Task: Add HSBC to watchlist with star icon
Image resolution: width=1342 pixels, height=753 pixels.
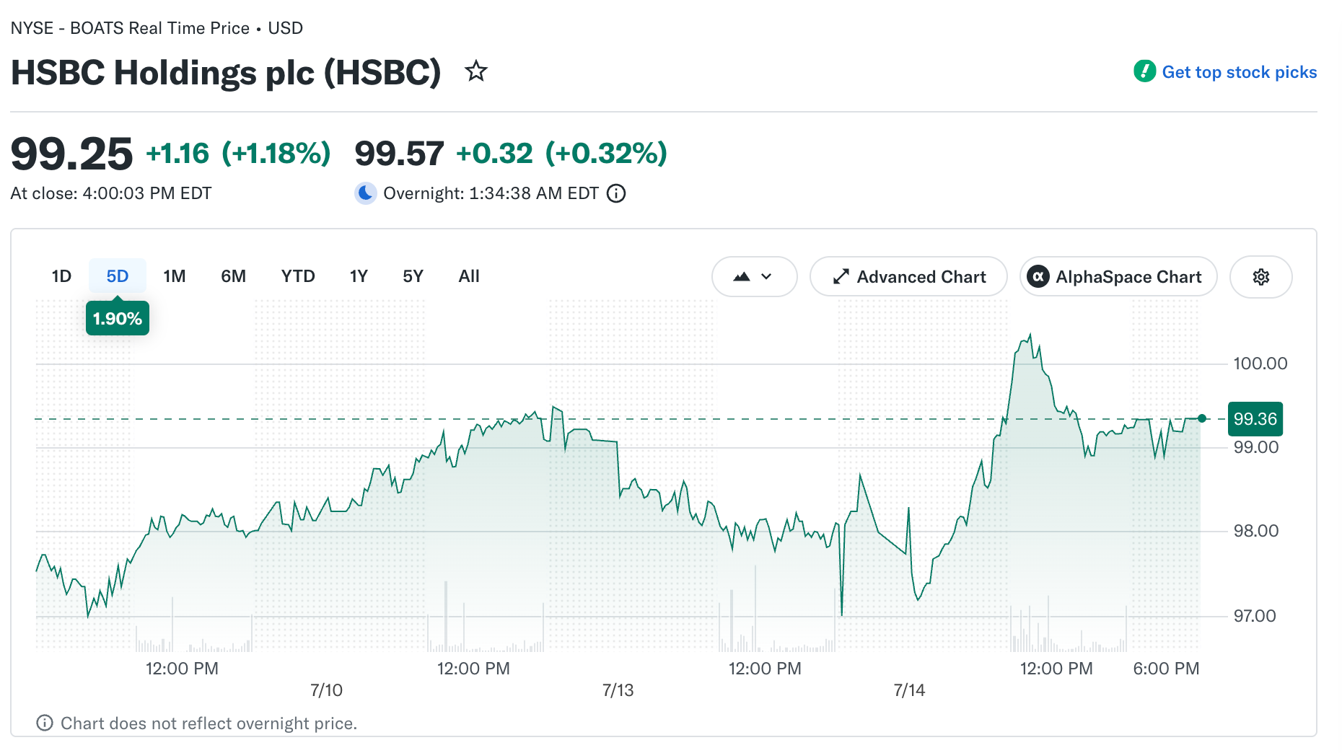Action: (x=476, y=71)
